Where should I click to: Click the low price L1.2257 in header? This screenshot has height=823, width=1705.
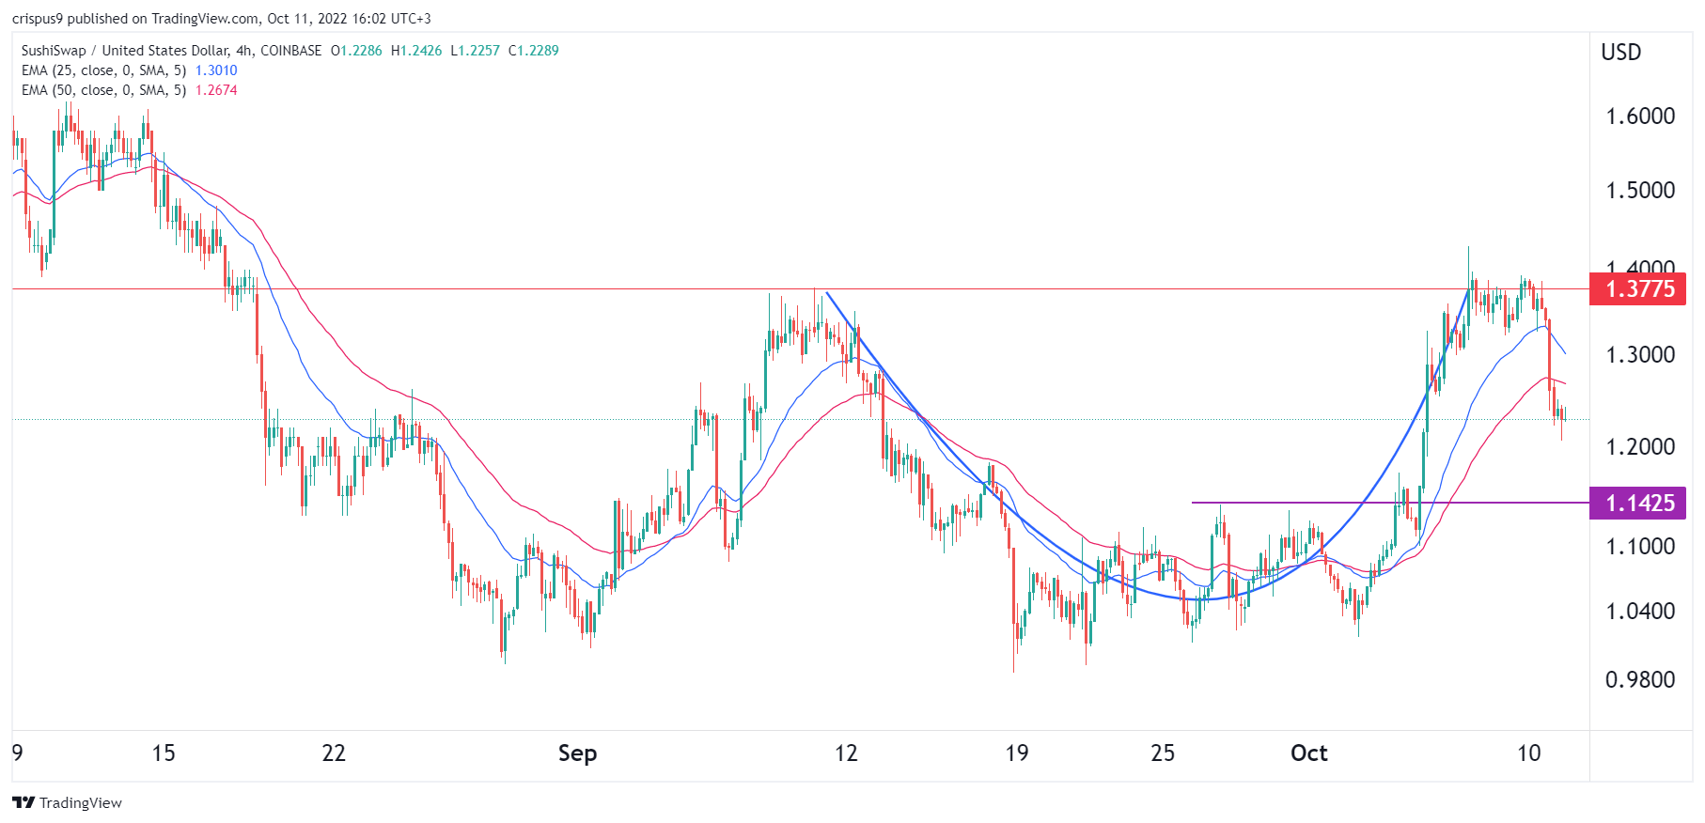click(476, 51)
